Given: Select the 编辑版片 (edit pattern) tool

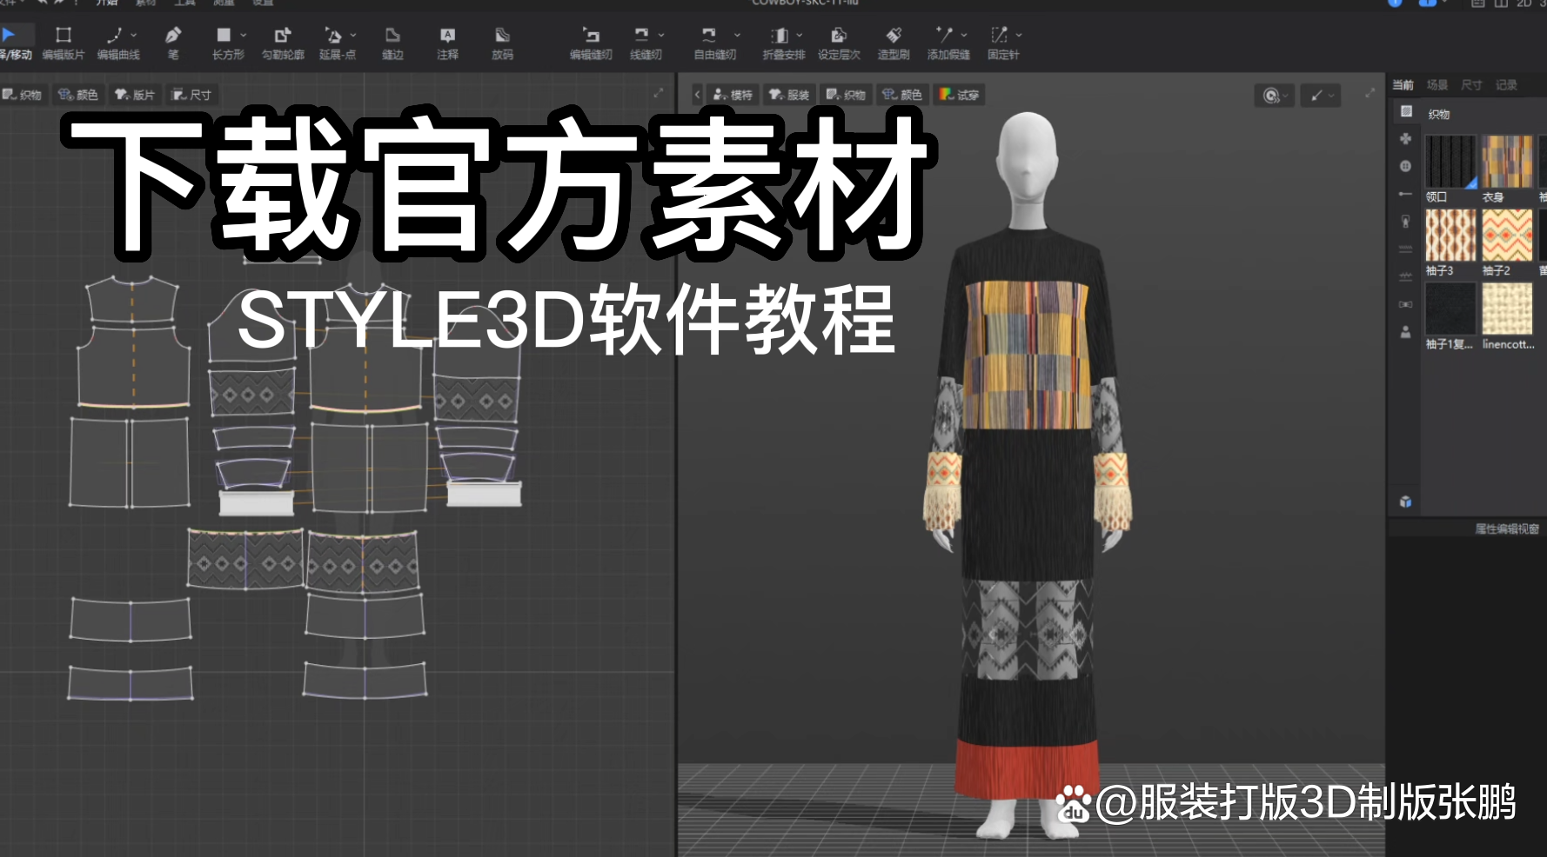Looking at the screenshot, I should pos(63,42).
